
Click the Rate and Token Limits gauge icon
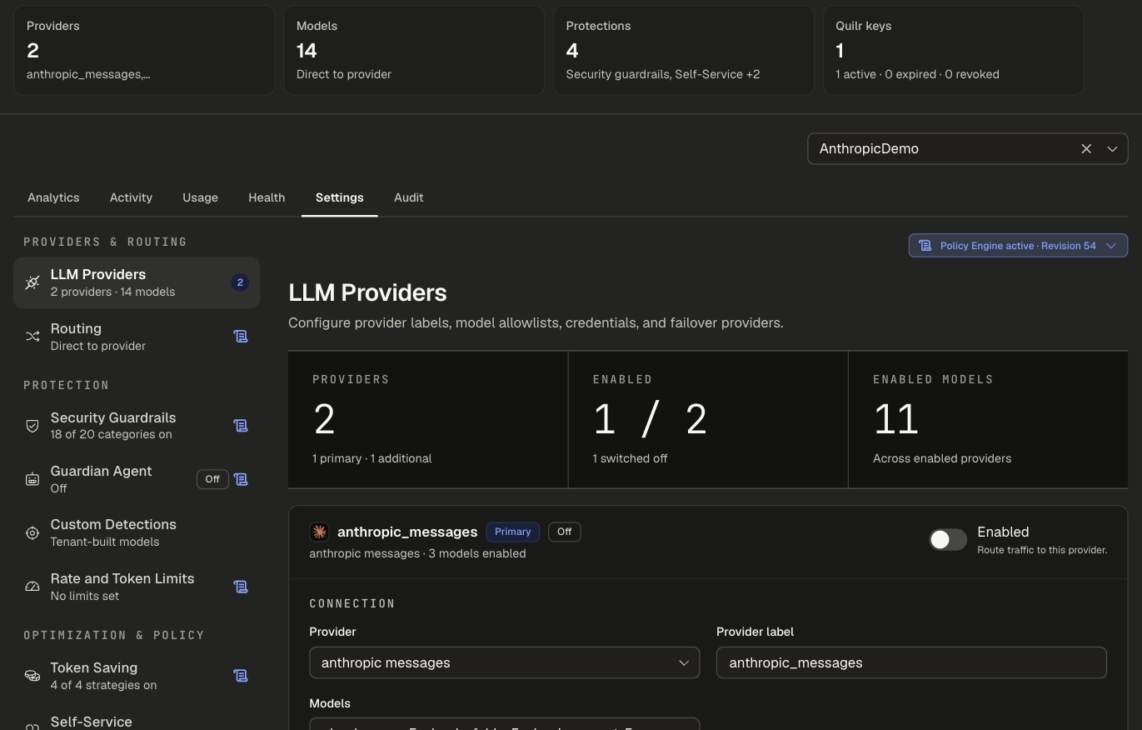tap(32, 587)
